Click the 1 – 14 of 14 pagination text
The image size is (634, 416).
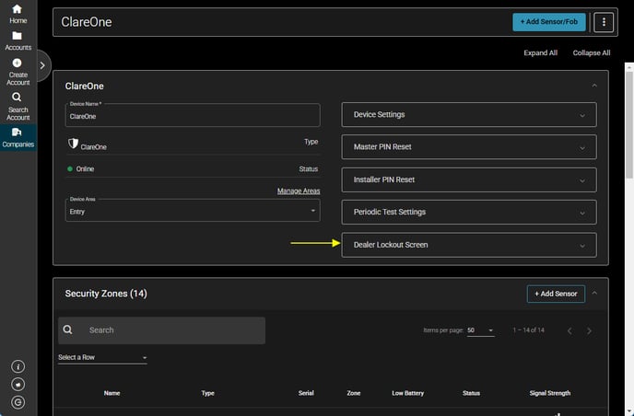coord(528,330)
